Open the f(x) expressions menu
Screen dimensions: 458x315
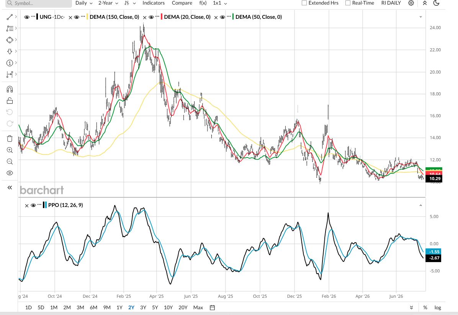coord(203,3)
